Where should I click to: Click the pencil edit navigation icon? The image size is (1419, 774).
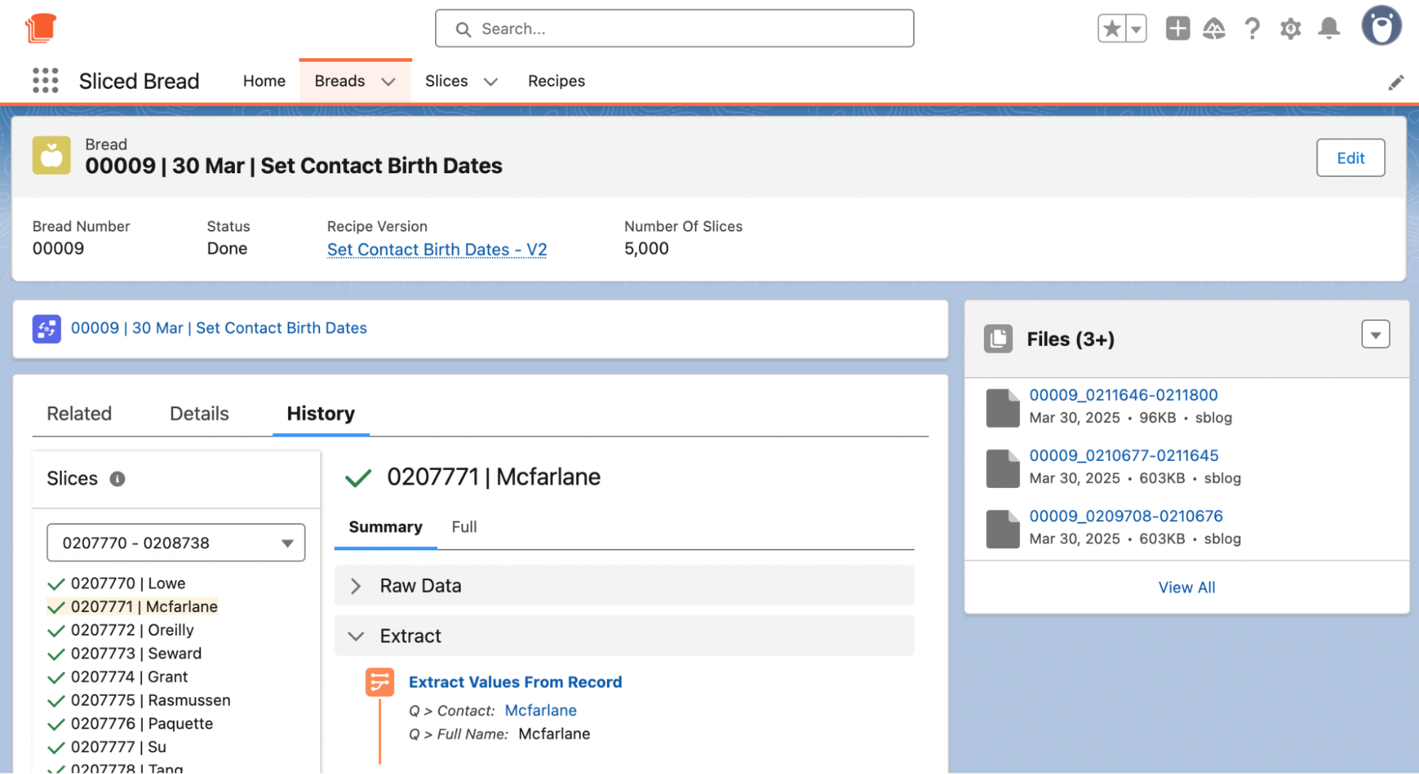coord(1396,82)
